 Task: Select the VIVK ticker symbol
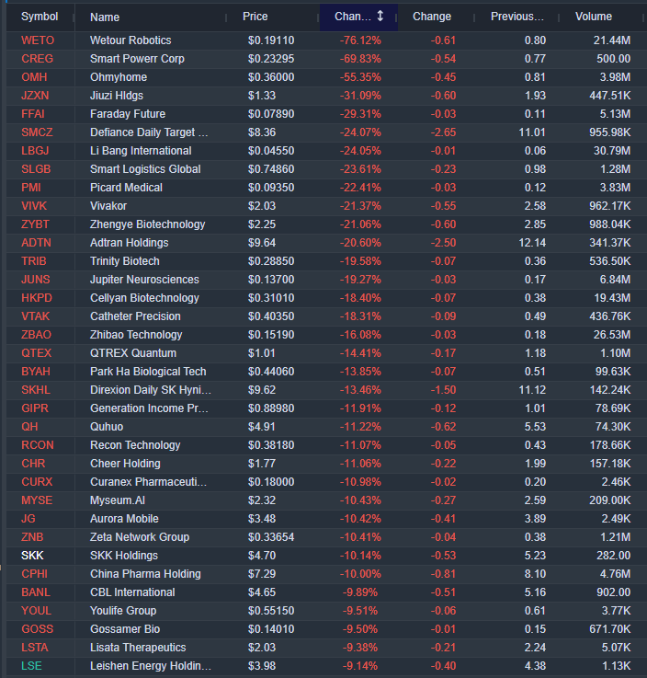(34, 206)
